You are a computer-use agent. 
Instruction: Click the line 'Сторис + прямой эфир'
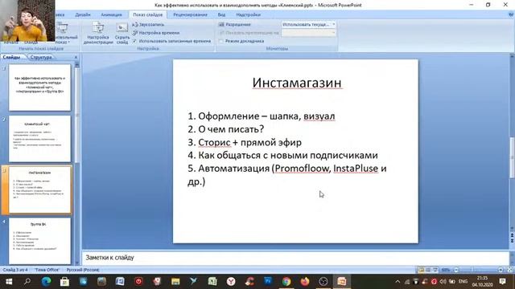245,142
